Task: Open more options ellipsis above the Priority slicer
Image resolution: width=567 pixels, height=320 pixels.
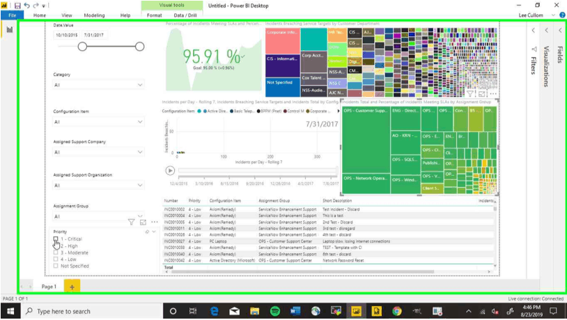Action: point(155,222)
